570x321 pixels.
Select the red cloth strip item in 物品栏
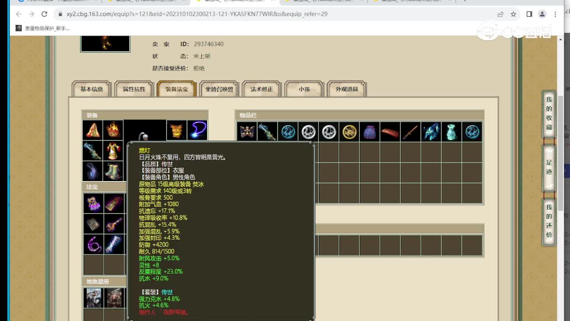pos(391,132)
